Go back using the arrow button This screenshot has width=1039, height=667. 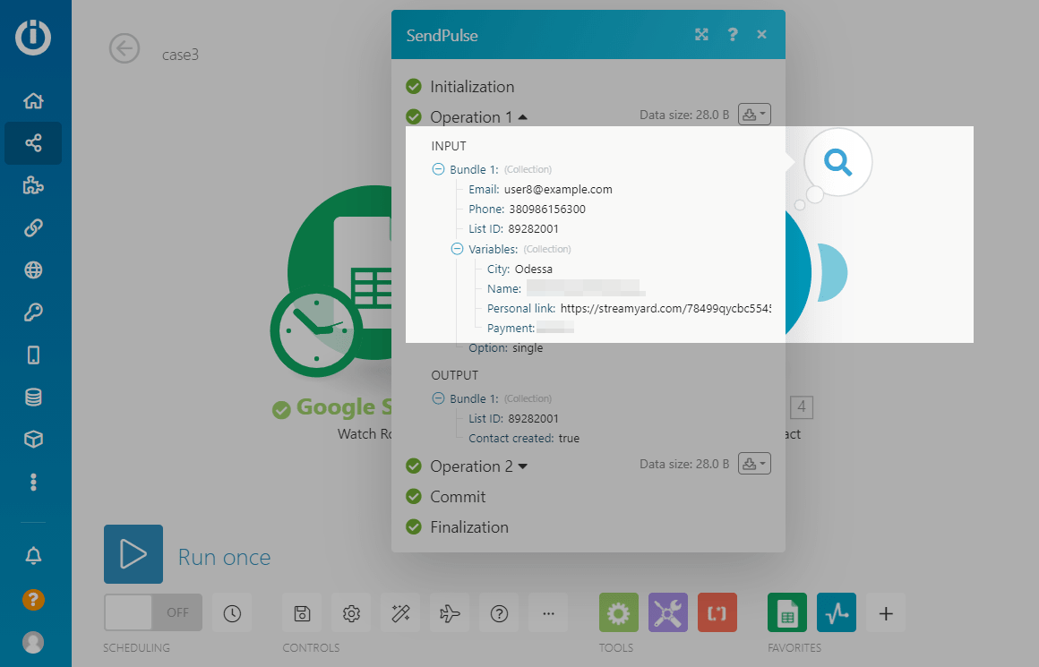(125, 48)
